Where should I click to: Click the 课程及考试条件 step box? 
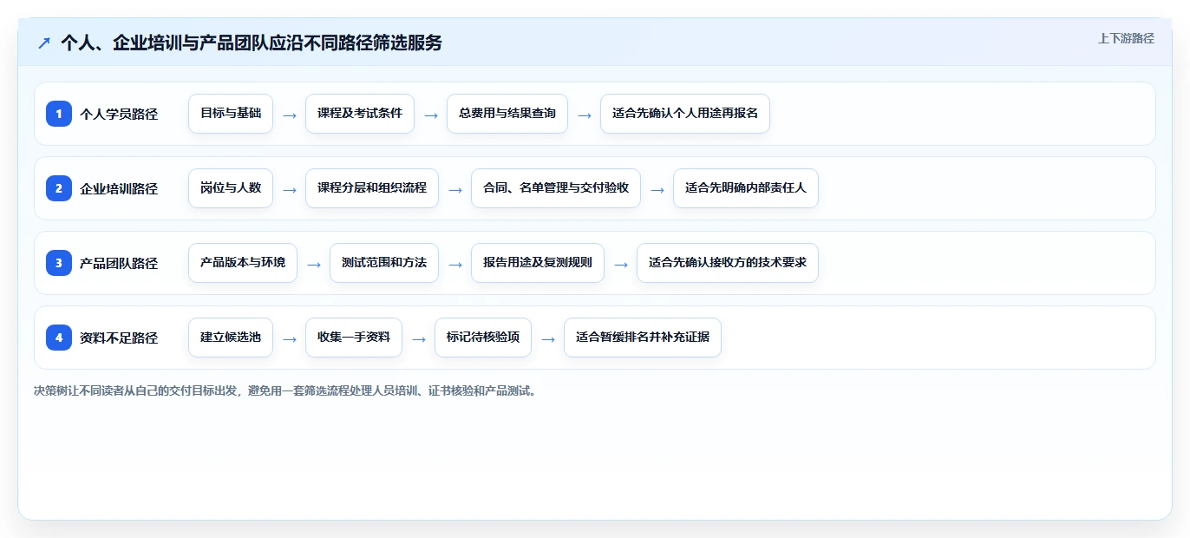pos(360,114)
